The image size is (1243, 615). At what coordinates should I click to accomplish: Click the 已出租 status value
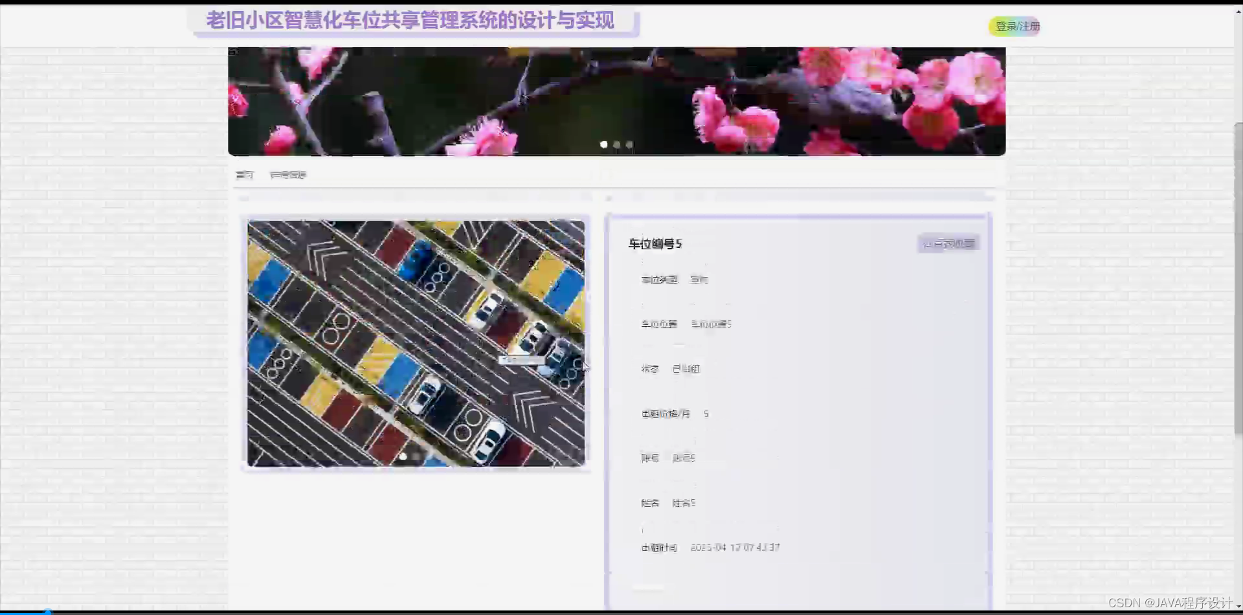tap(686, 369)
